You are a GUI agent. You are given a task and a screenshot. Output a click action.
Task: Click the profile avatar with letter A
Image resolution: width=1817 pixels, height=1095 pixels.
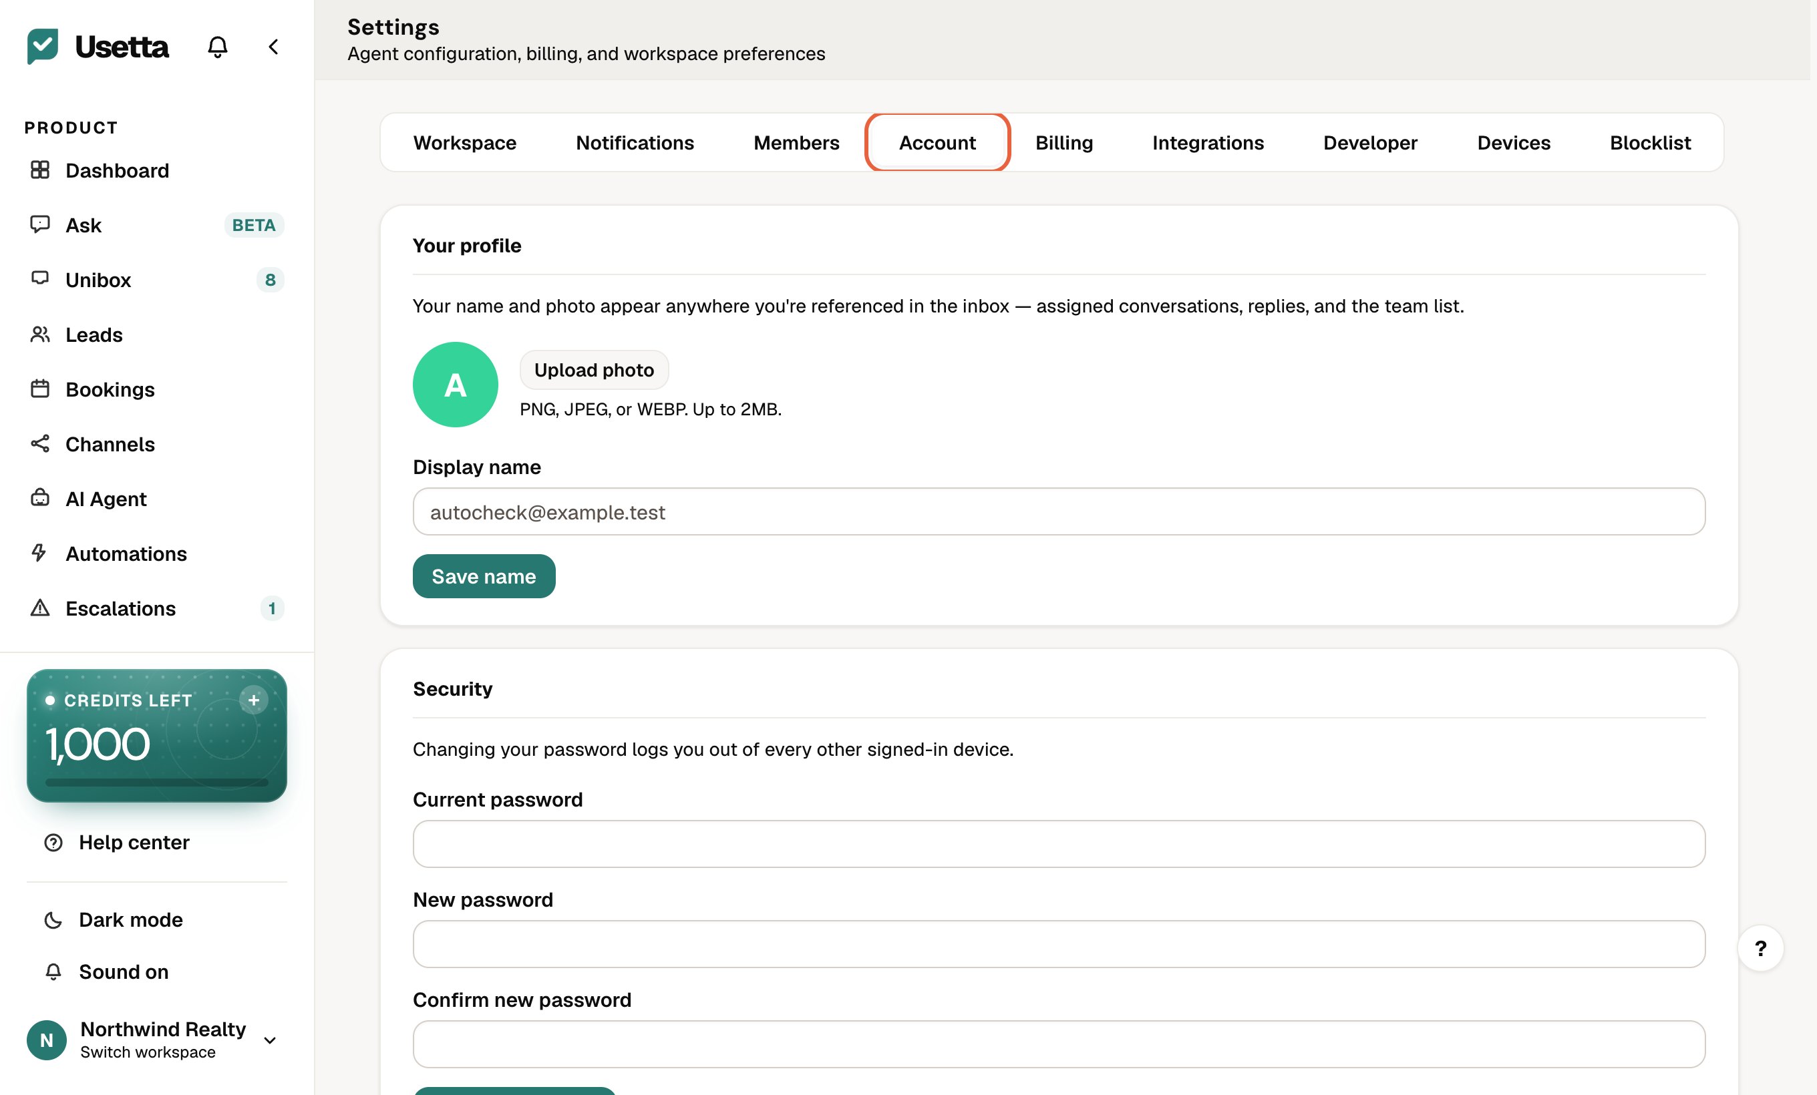(456, 385)
